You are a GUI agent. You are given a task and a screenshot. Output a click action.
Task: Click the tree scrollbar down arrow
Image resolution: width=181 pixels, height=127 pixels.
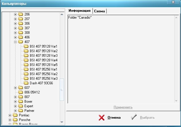point(62,122)
